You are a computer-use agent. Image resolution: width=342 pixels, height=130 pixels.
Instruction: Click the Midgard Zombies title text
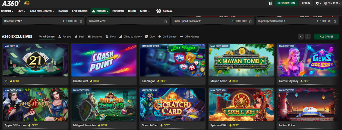(x=84, y=125)
